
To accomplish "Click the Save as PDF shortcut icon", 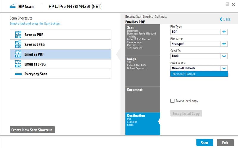I will [x=18, y=35].
